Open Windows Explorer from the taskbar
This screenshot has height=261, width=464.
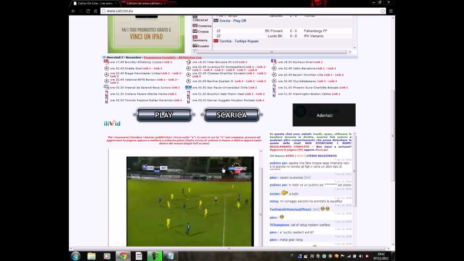[x=91, y=256]
